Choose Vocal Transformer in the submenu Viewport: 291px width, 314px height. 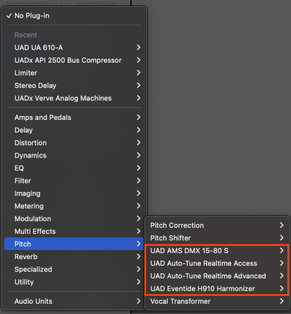[x=217, y=301]
